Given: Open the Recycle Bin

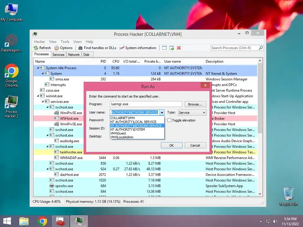Looking at the screenshot, I should coord(288,196).
